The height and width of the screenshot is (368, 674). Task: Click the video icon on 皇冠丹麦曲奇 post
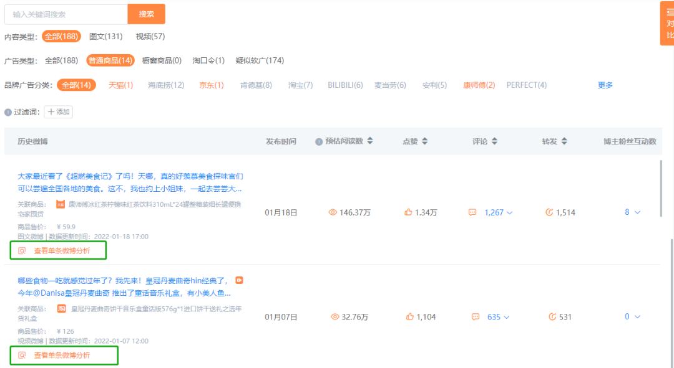coord(238,280)
